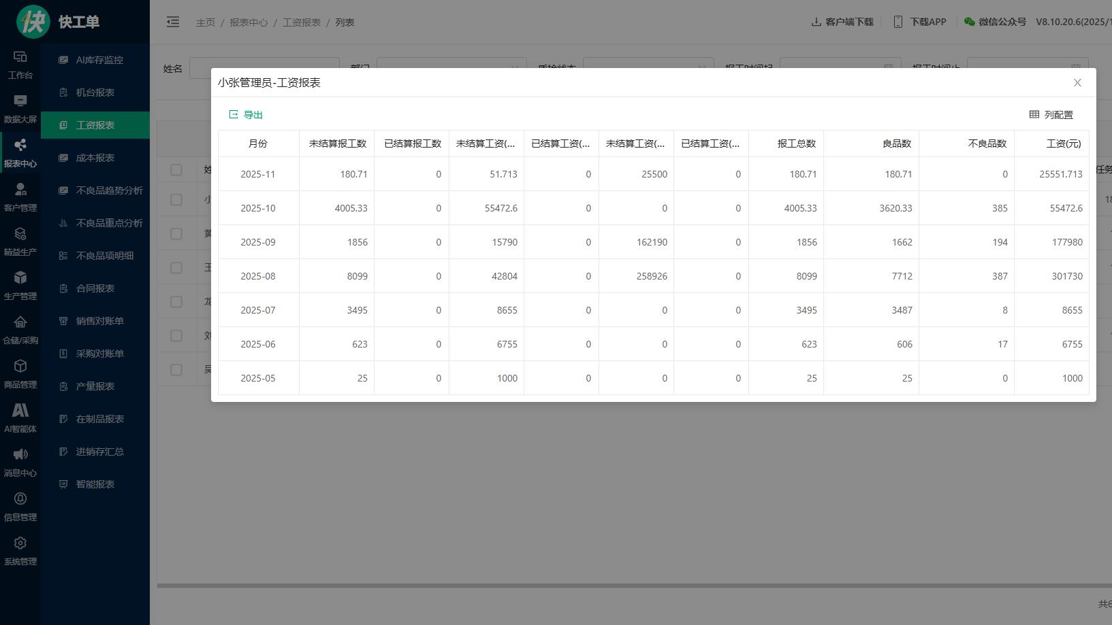Click the 微信公众号 WeChat icon
This screenshot has width=1112, height=625.
point(970,22)
